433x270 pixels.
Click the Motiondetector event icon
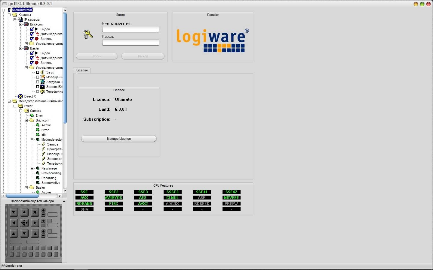point(38,139)
